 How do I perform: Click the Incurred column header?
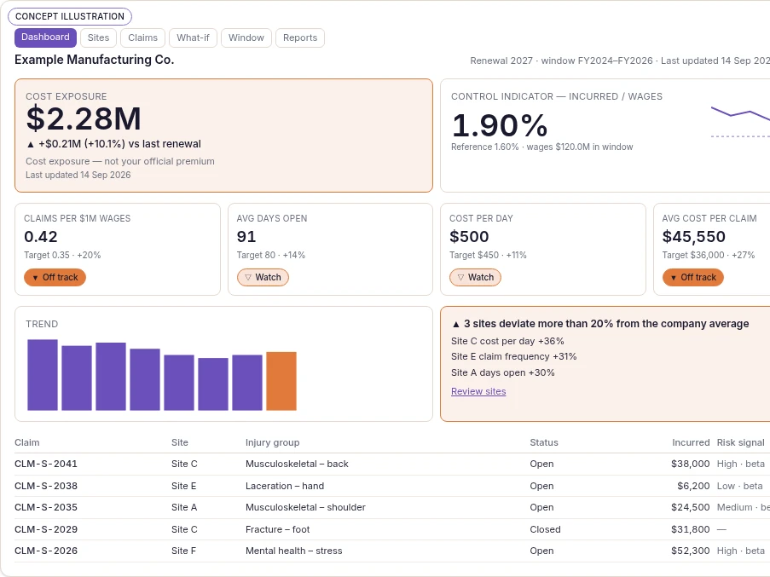coord(691,442)
